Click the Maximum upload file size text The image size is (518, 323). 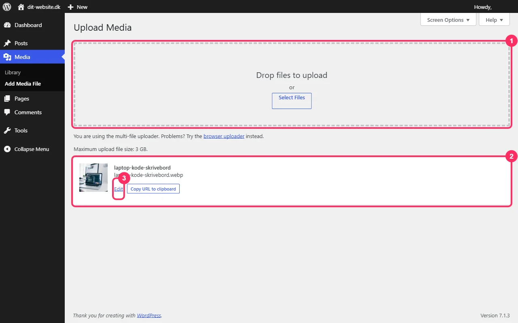point(110,149)
